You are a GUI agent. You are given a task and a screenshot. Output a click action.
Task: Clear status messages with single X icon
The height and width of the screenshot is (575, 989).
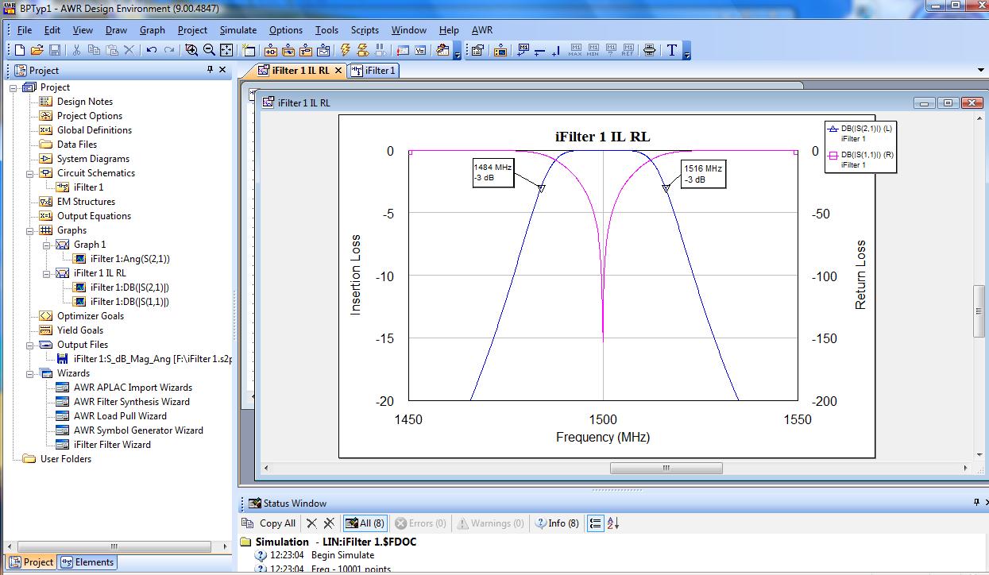click(x=312, y=523)
